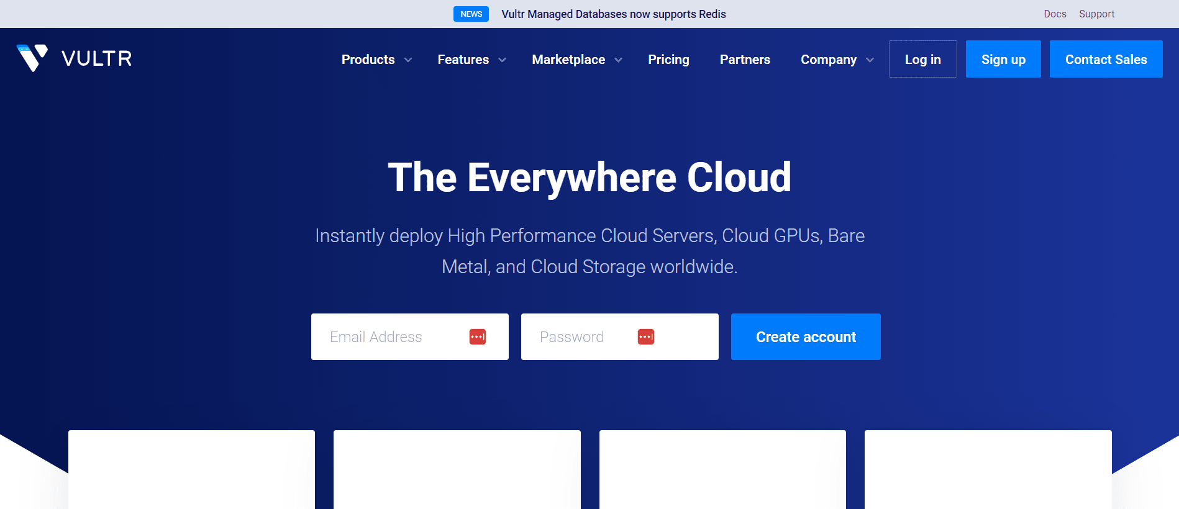Read the Managed Databases Redis news
This screenshot has height=509, width=1179.
coord(613,14)
